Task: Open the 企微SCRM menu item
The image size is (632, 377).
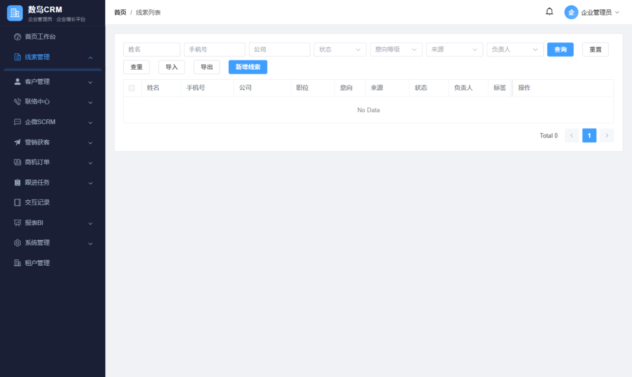Action: 53,122
